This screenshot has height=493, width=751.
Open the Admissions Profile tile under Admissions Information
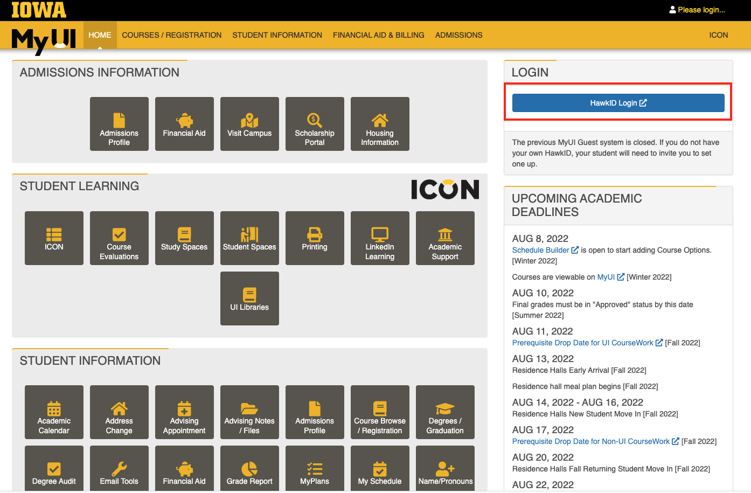coord(119,124)
